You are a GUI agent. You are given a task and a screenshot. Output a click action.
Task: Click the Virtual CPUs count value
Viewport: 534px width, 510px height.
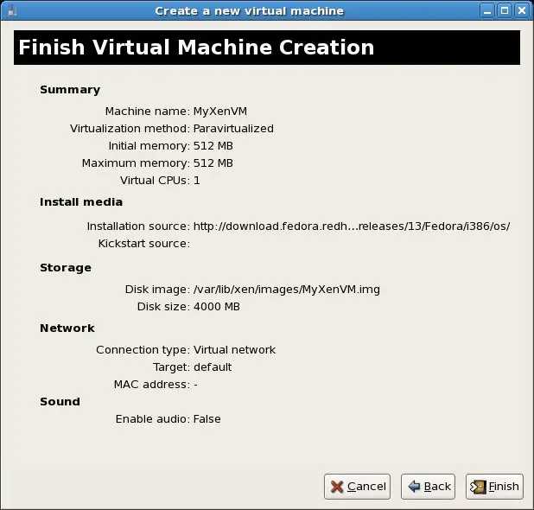click(197, 181)
